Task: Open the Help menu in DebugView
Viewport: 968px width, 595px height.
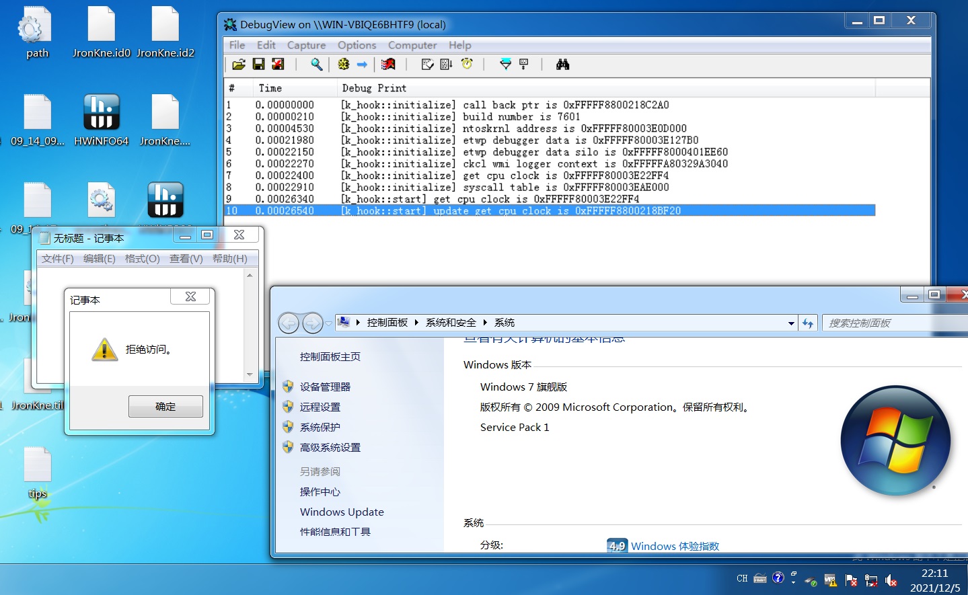Action: coord(460,45)
